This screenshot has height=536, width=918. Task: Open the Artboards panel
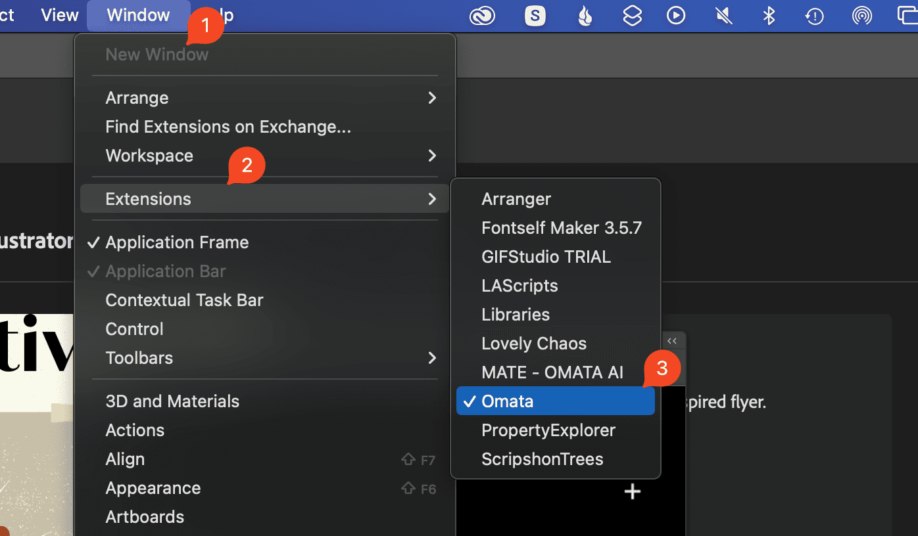265,517
